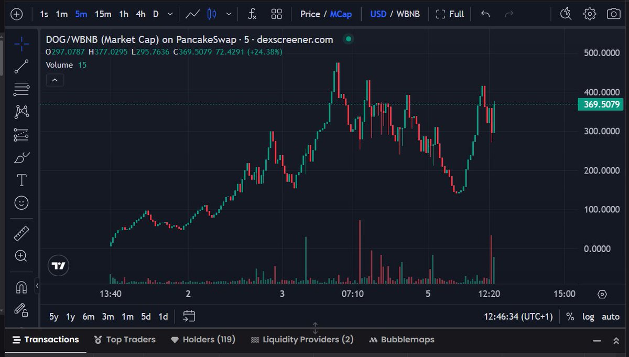Collapse the Volume indicator legend

tap(55, 80)
